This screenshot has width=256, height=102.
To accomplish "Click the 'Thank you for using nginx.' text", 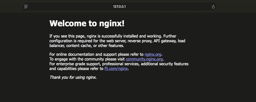I will click(x=73, y=77).
